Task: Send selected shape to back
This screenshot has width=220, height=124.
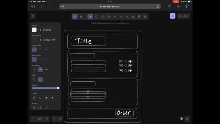Action: [34, 98]
